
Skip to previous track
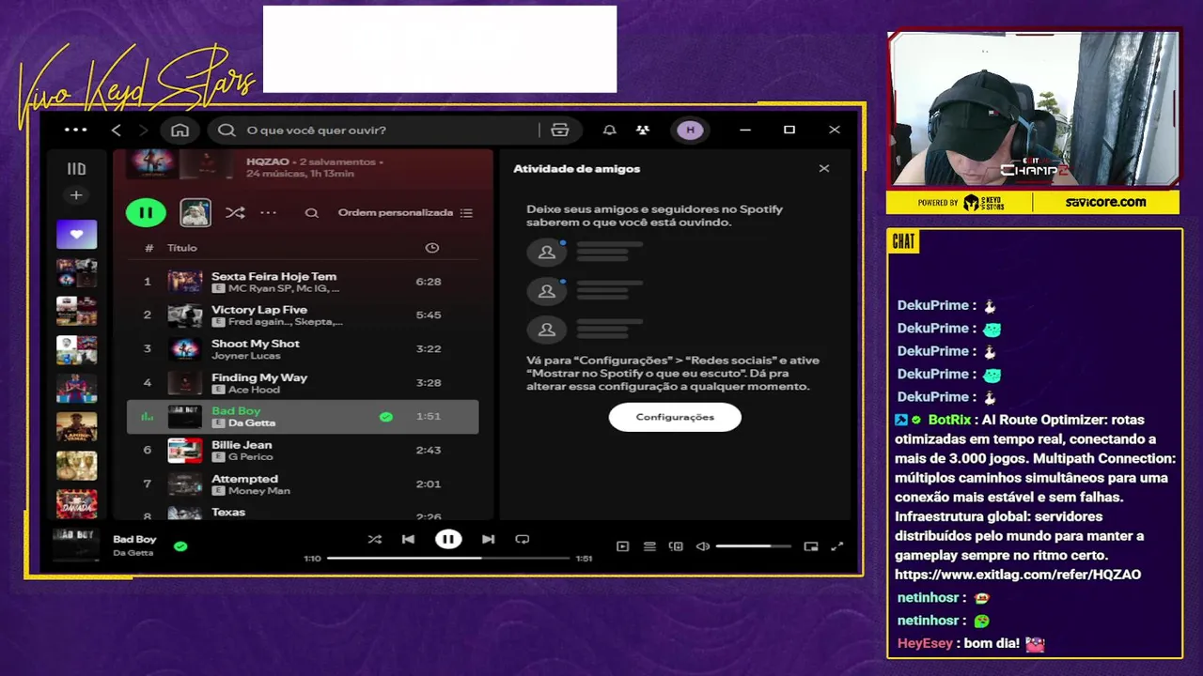(x=408, y=540)
